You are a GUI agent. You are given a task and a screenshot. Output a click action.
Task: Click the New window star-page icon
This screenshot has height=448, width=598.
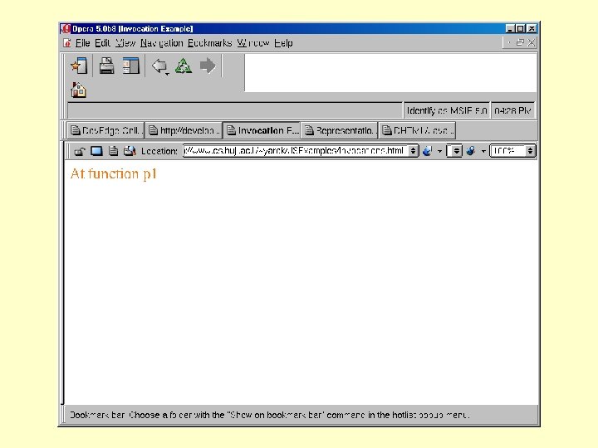click(80, 66)
